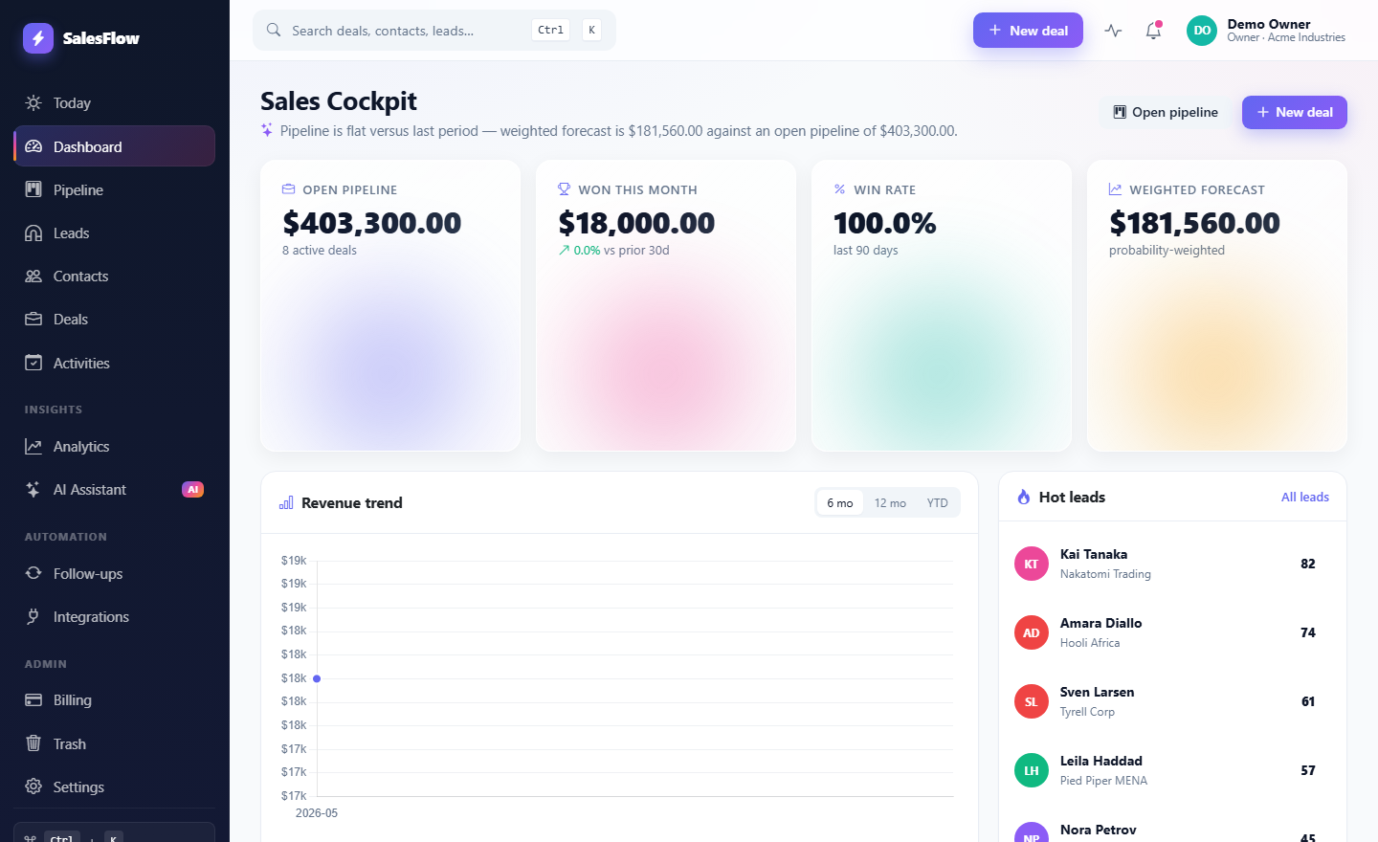Click the top bar New deal button

point(1028,30)
